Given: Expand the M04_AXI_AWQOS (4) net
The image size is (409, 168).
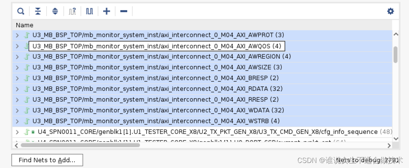Looking at the screenshot, I should point(17,46).
